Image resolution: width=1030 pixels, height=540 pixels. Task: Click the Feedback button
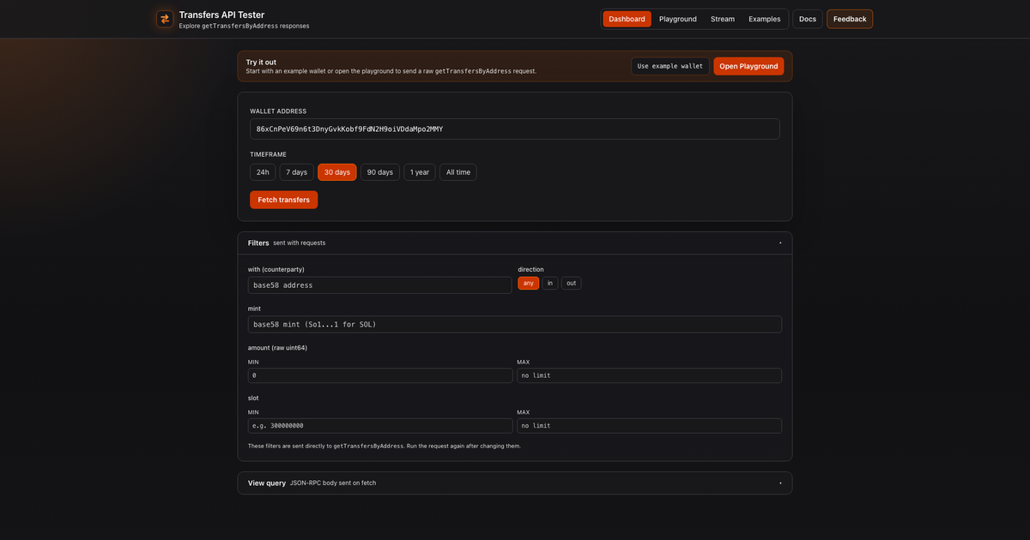[x=850, y=19]
